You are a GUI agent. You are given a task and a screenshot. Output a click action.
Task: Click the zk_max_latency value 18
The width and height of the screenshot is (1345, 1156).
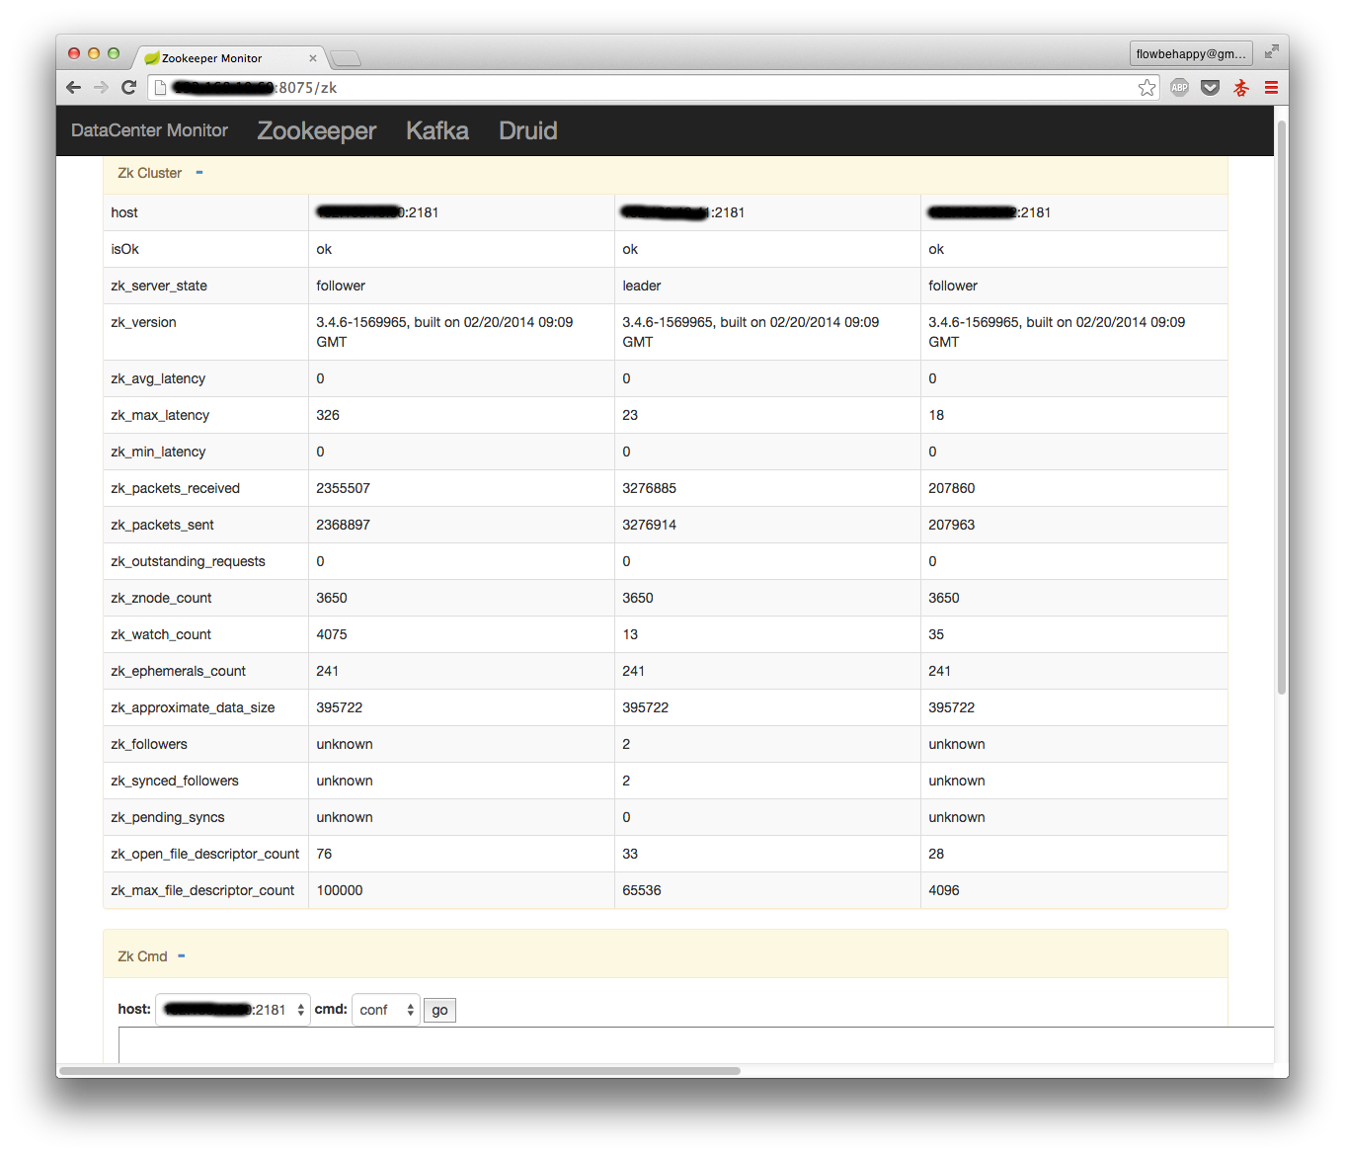pyautogui.click(x=936, y=415)
